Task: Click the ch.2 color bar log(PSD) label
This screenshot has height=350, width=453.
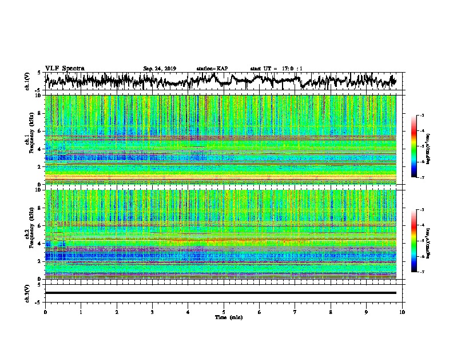Action: point(428,243)
